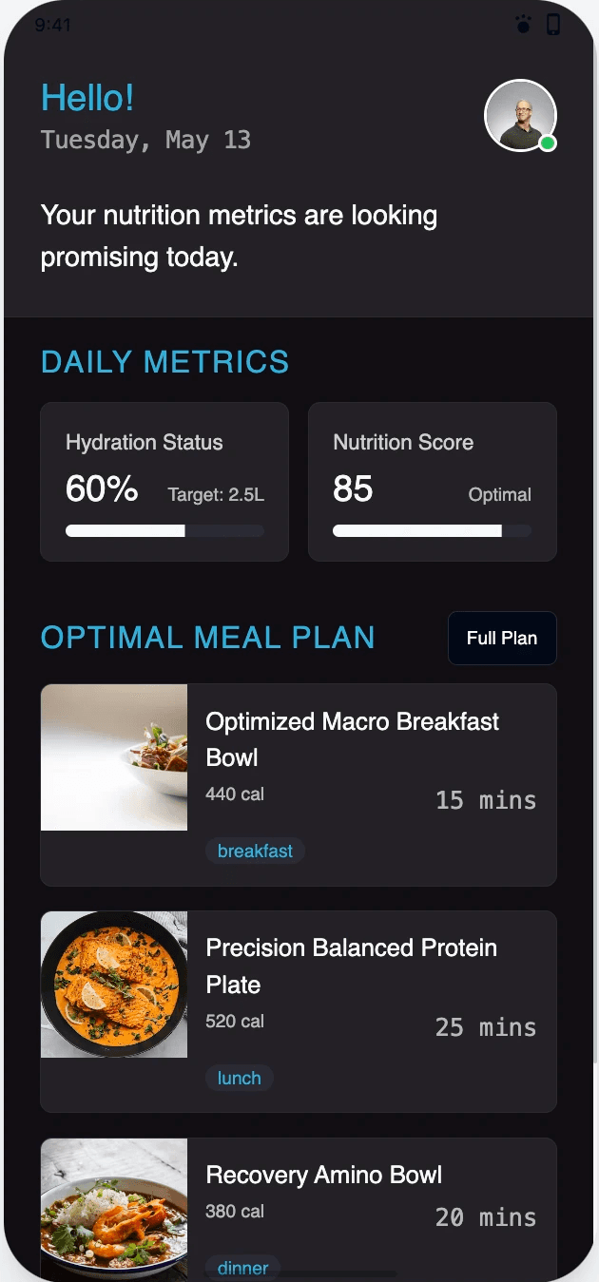599x1282 pixels.
Task: Click the Hydration Status progress bar
Action: coord(164,531)
